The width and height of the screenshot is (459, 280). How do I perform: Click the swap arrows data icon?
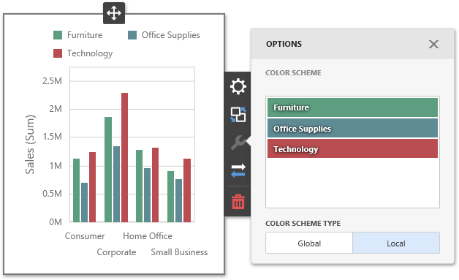click(x=238, y=170)
